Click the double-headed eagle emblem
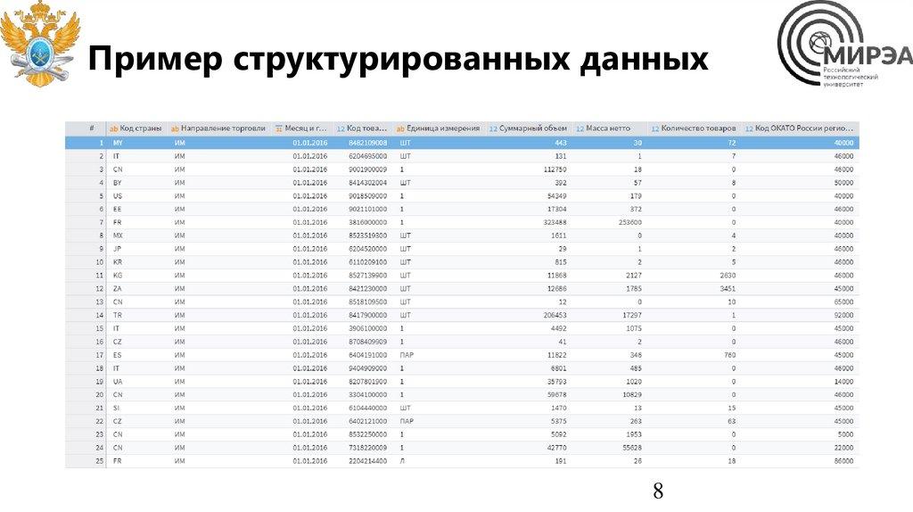The image size is (913, 512). 39,45
